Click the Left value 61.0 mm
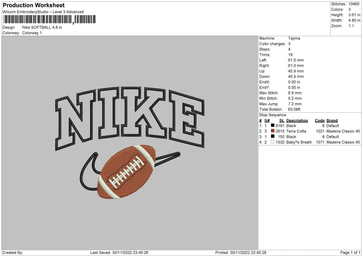 click(x=296, y=60)
